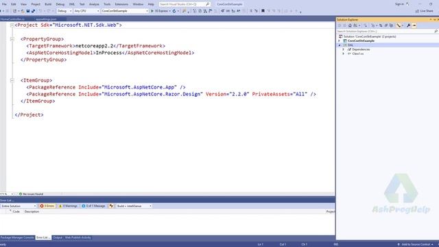Collapse the Project element in the editor
Image resolution: width=439 pixels, height=247 pixels.
coord(12,25)
